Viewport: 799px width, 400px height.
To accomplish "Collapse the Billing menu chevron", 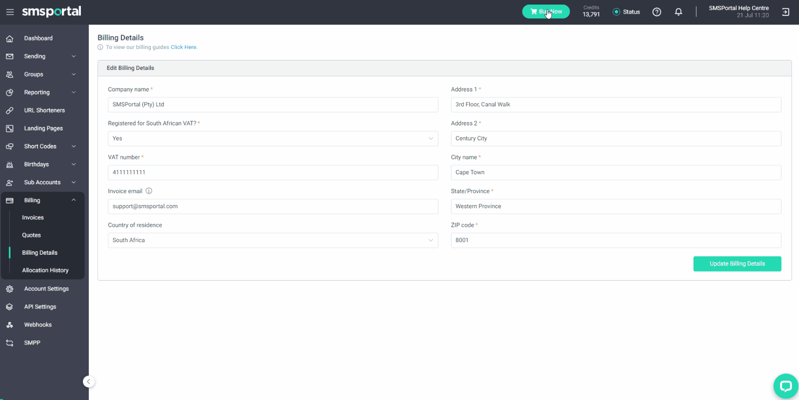I will pos(74,200).
